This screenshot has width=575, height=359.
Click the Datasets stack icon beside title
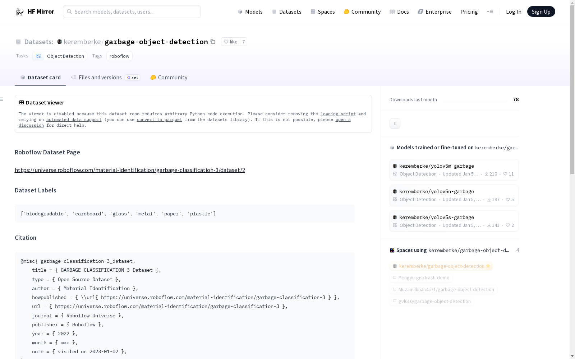(18, 42)
